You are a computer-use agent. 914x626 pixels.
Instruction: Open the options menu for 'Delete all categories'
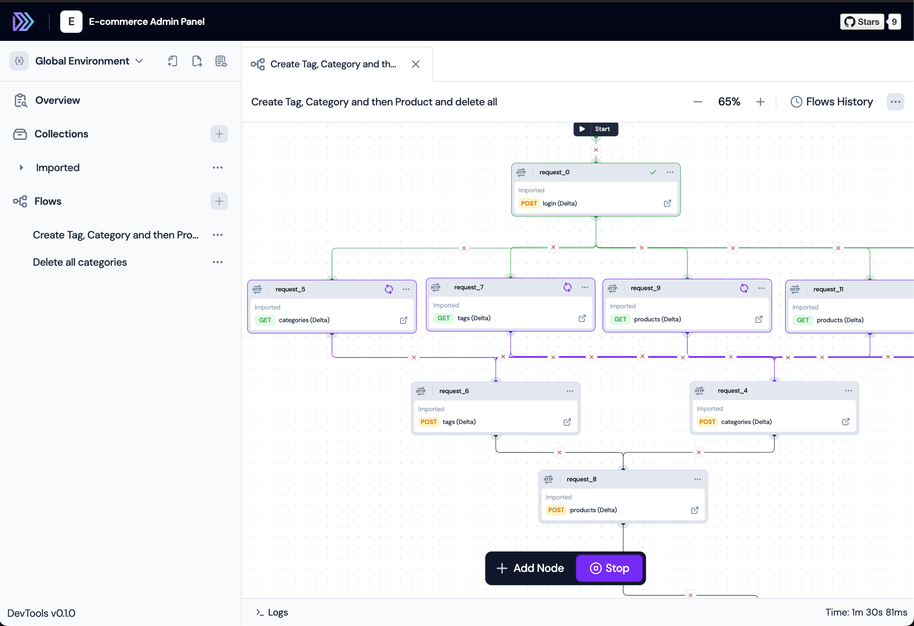(x=217, y=262)
